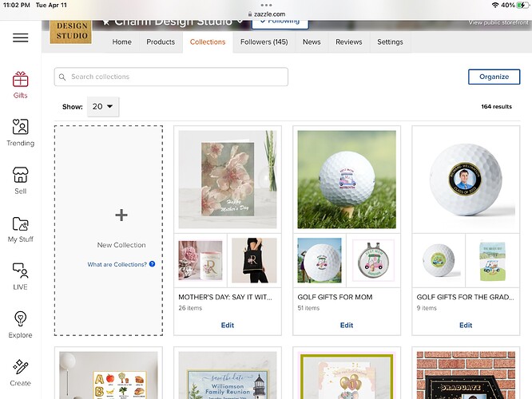The height and width of the screenshot is (399, 532).
Task: Open the green golf cart ball thumbnail
Action: pyautogui.click(x=439, y=260)
